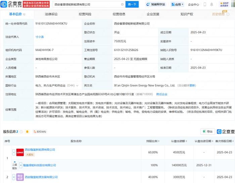Viewport: 235px width, 183px height.
Task: Open SVIP member services badge
Action: point(224,4)
